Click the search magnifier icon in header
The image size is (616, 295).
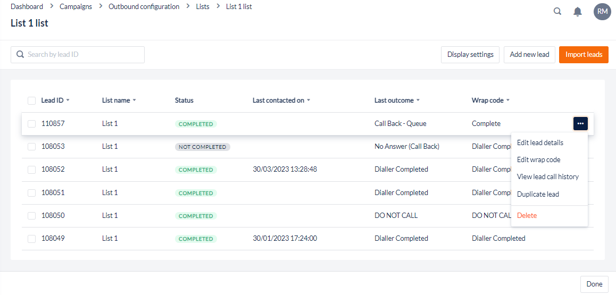point(557,11)
